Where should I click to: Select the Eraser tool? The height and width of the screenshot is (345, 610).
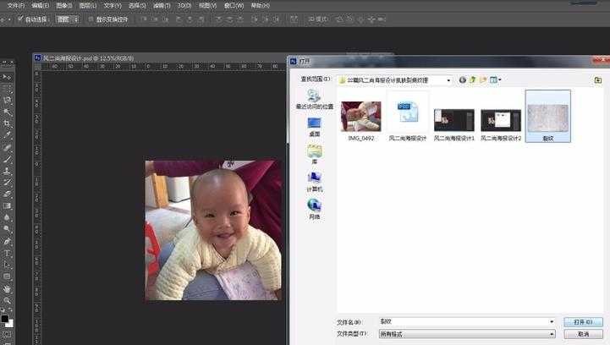(x=7, y=194)
